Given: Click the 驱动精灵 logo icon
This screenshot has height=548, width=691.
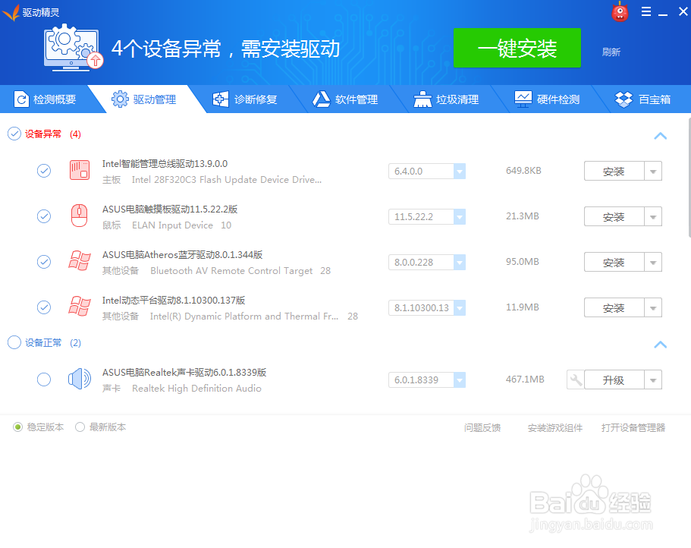Looking at the screenshot, I should (11, 12).
